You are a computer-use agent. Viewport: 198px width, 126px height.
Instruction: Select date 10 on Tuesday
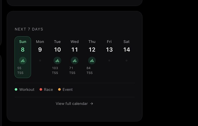(x=57, y=50)
